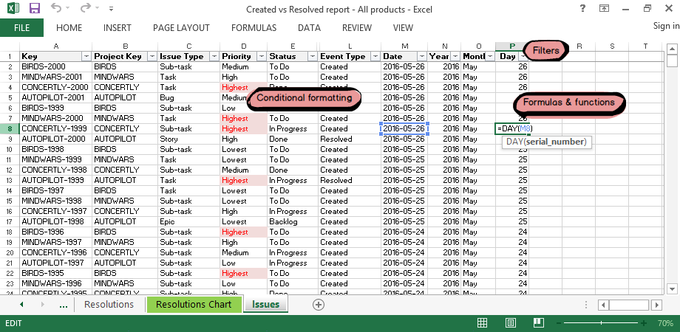Switch to the Resolutions sheet tab
The height and width of the screenshot is (332, 680).
[x=109, y=304]
